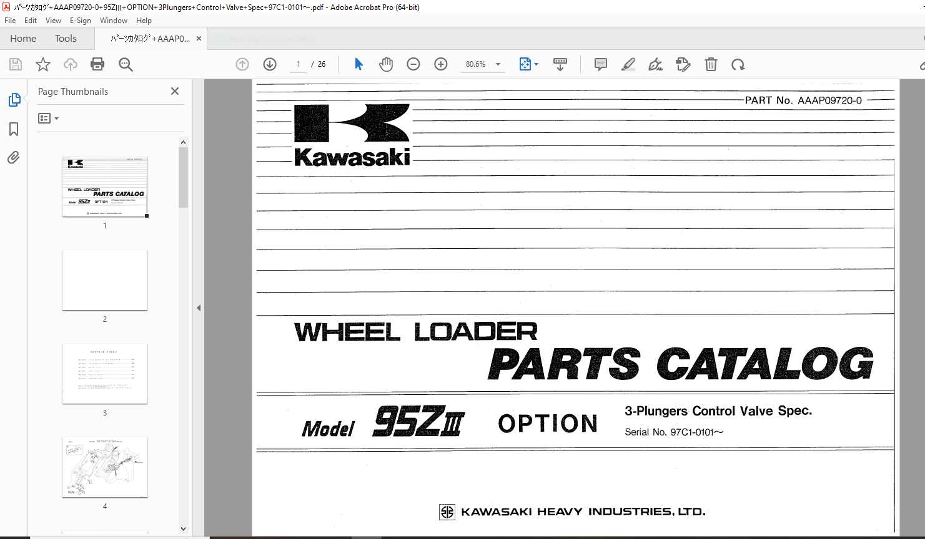Switch to the Home tab
Viewport: 925px width, 539px height.
(x=23, y=39)
